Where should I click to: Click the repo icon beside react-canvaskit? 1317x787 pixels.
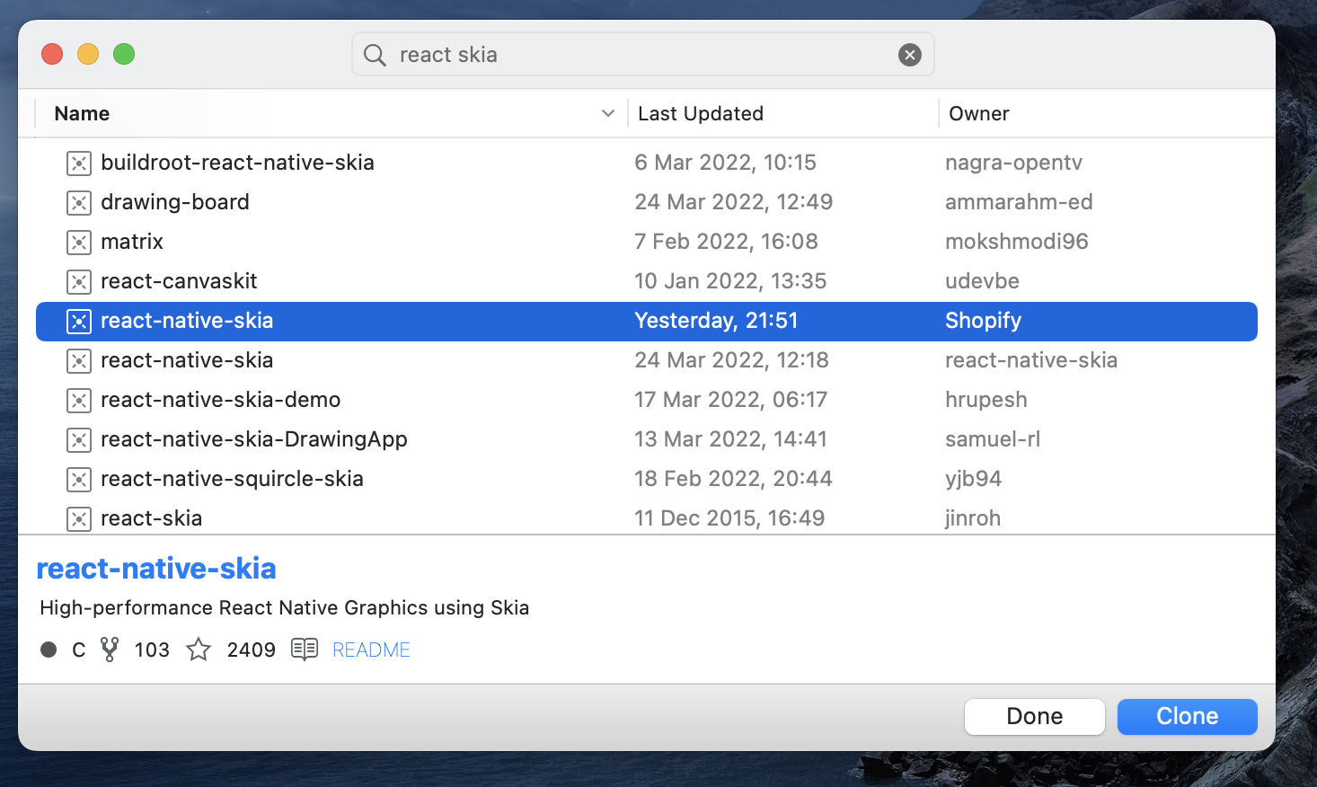tap(79, 282)
